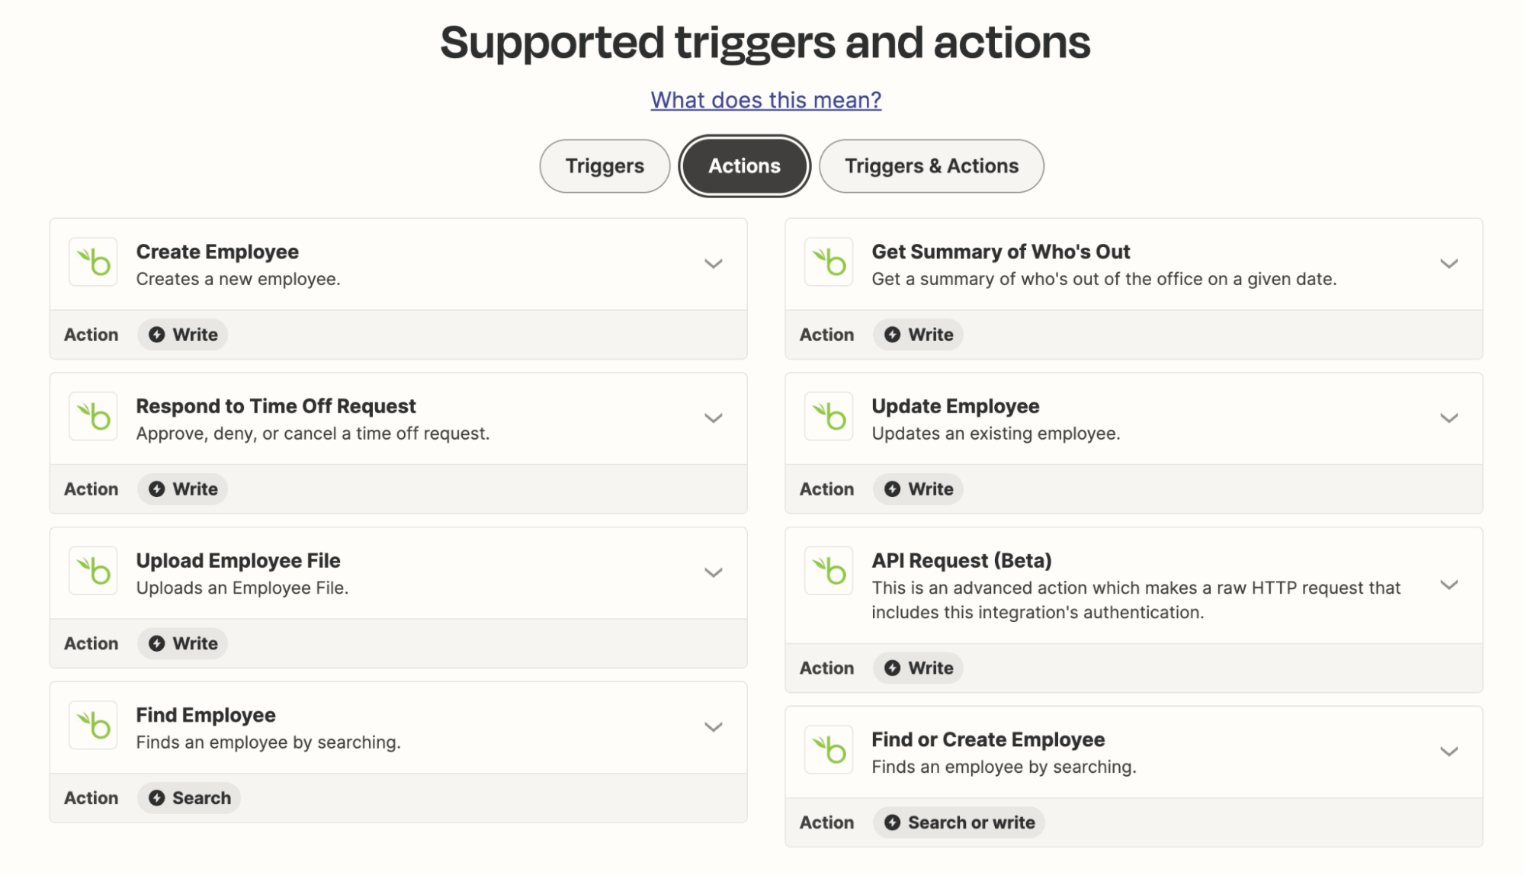The image size is (1524, 875).
Task: Click the Write badge under API Request (Beta)
Action: 919,668
